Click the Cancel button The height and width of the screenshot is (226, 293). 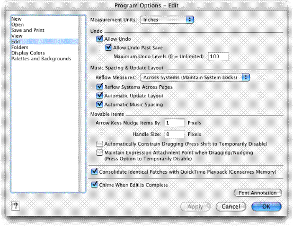click(x=231, y=206)
